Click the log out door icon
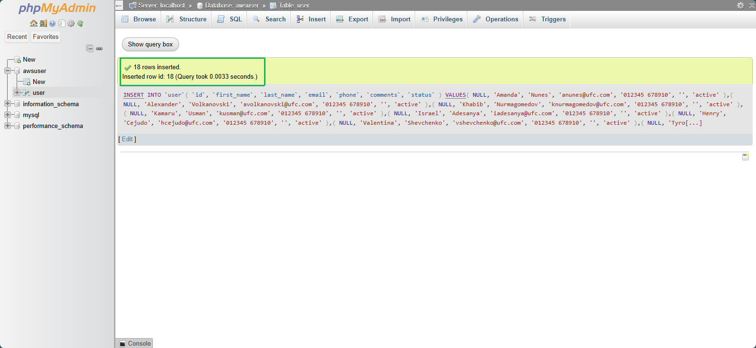 click(43, 23)
